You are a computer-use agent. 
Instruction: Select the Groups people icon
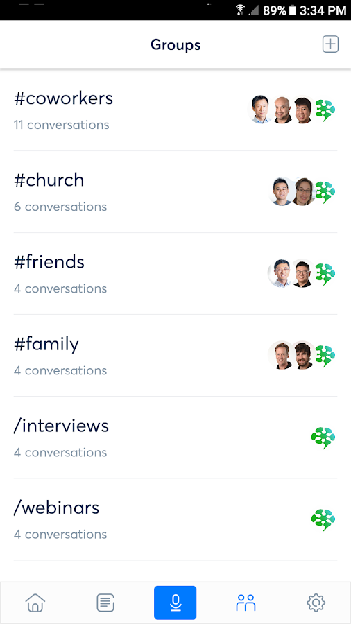tap(246, 603)
